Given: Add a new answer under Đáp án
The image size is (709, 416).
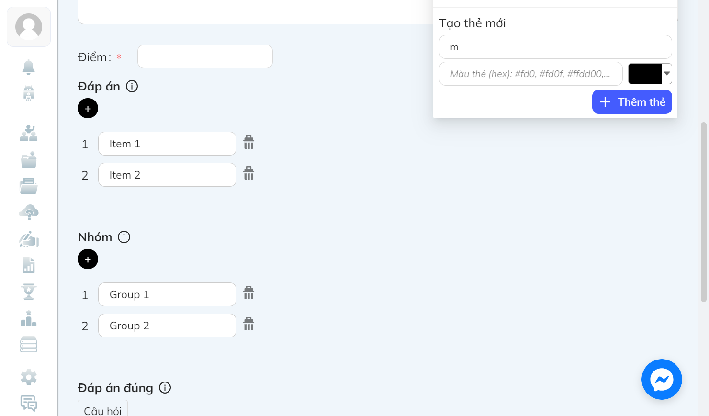Looking at the screenshot, I should pos(88,109).
